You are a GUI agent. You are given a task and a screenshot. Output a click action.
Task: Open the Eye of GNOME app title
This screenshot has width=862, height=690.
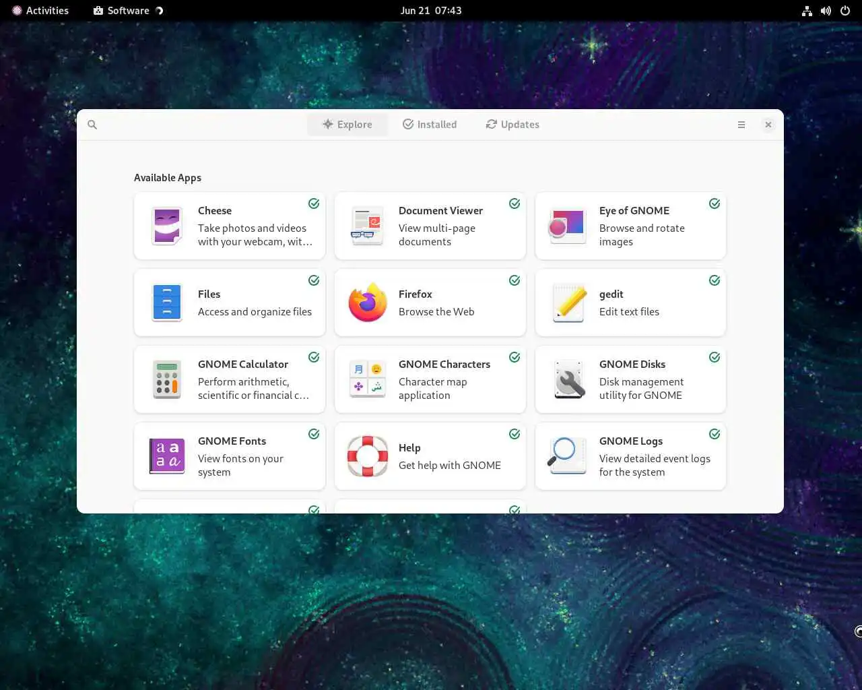(634, 211)
